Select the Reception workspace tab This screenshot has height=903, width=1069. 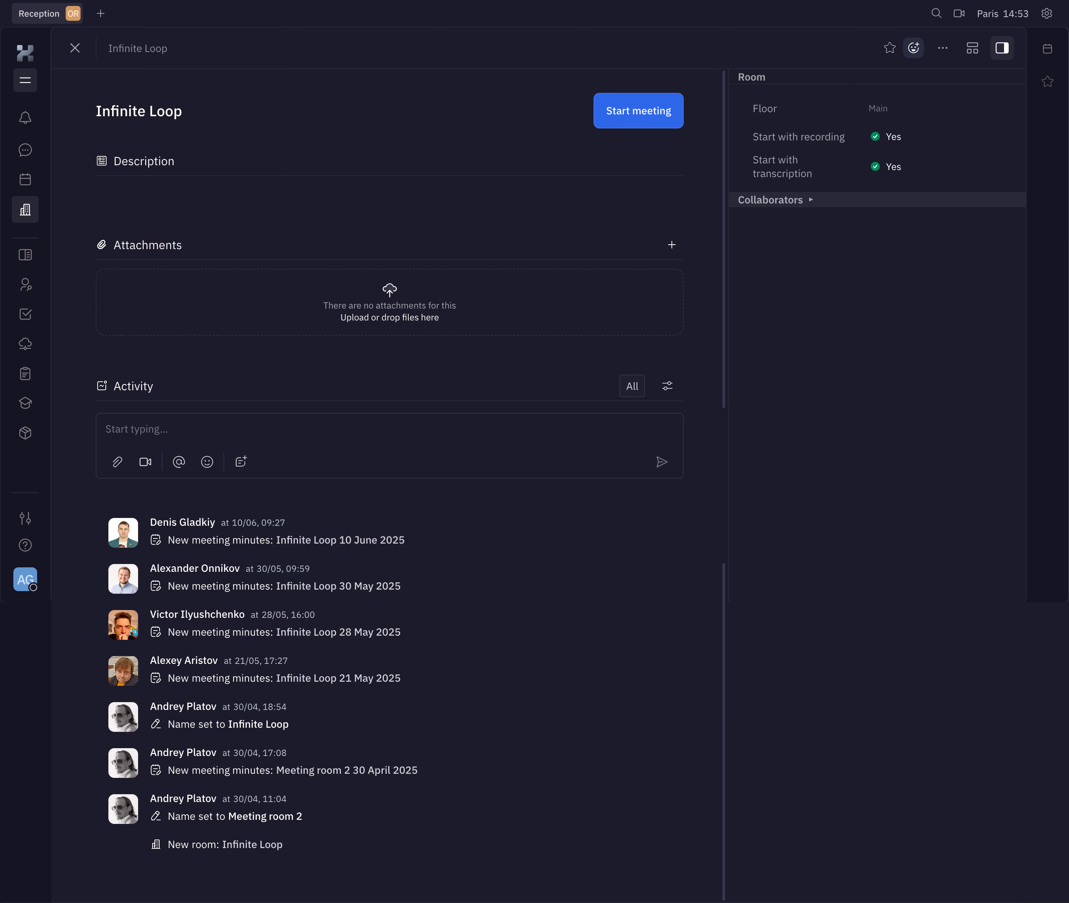(x=48, y=13)
